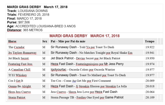Viewport: 165px width, 105px height.
Task: Select A Canadian Chill horse name
Action: (x=19, y=70)
